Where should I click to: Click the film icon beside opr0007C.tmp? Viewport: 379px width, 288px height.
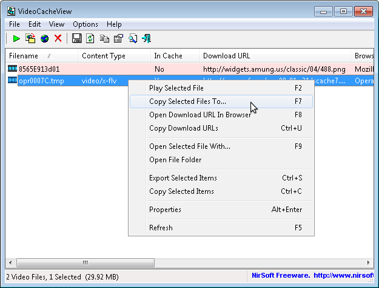click(12, 80)
